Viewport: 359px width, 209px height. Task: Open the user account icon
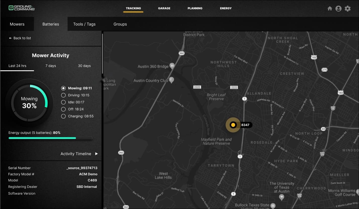pos(338,9)
